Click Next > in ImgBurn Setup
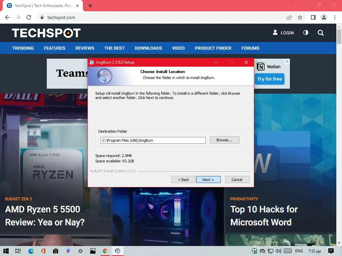The image size is (342, 256). click(x=208, y=180)
